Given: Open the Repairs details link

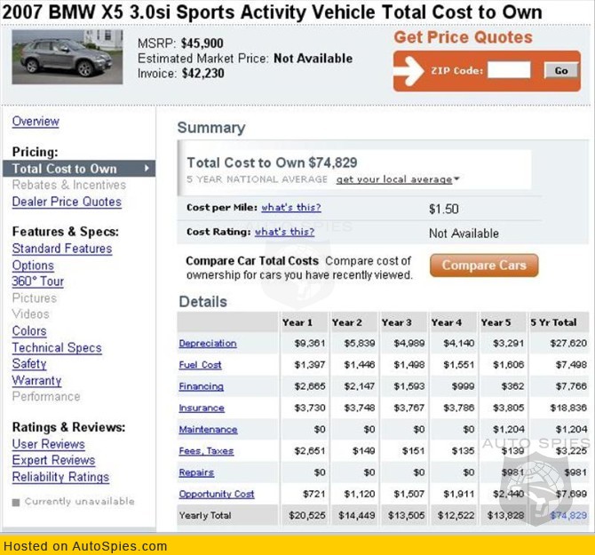Looking at the screenshot, I should pyautogui.click(x=196, y=472).
